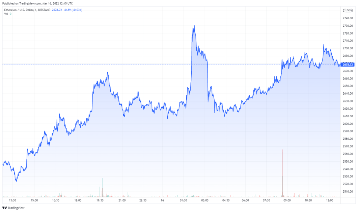
Task: Click the 22:30 time axis label
Action: pos(143,201)
